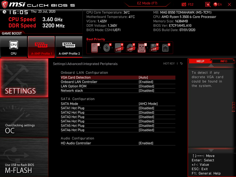Image resolution: width=236 pixels, height=177 pixels.
Task: Click the Onboard LAN Configuration heading
Action: click(x=84, y=73)
